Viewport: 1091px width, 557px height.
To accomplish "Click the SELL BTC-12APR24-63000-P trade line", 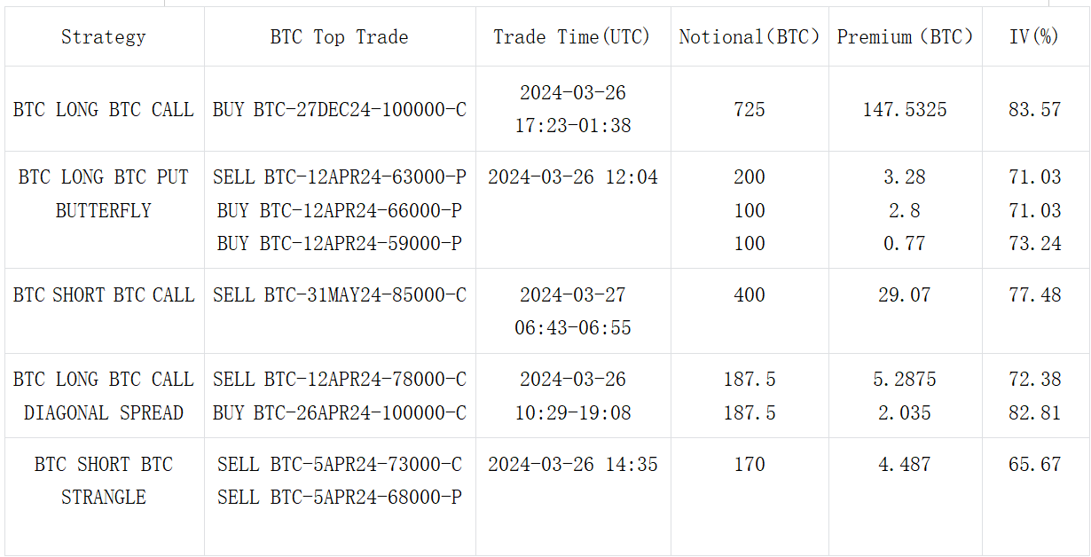I will click(x=339, y=177).
